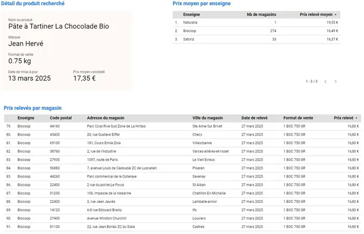Click postal code 44160
The image size is (364, 234).
(x=55, y=126)
